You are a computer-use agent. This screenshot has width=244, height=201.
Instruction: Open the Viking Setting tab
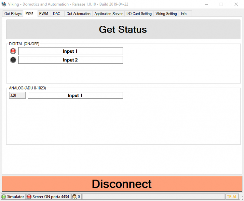[166, 14]
